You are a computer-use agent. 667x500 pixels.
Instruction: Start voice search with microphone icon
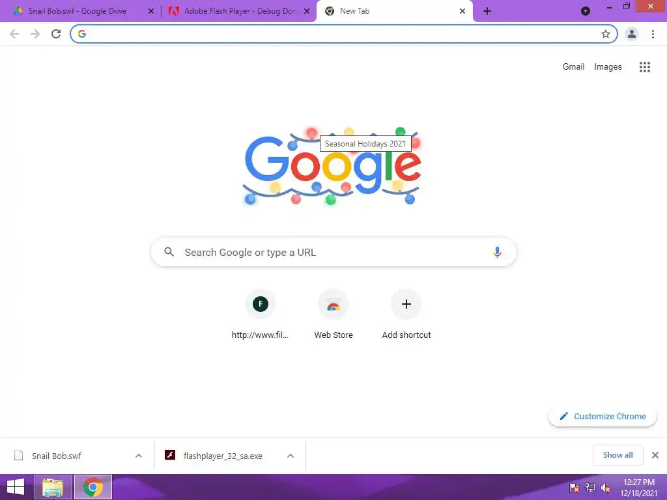497,252
